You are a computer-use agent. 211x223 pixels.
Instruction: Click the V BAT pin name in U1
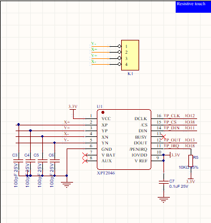(108, 155)
